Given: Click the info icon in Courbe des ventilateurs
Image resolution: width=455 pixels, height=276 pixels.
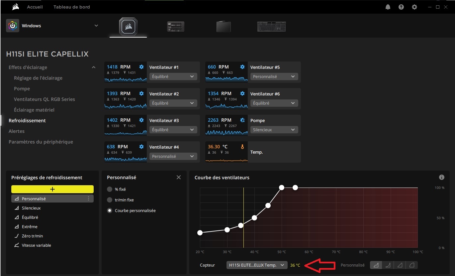Looking at the screenshot, I should 442,177.
